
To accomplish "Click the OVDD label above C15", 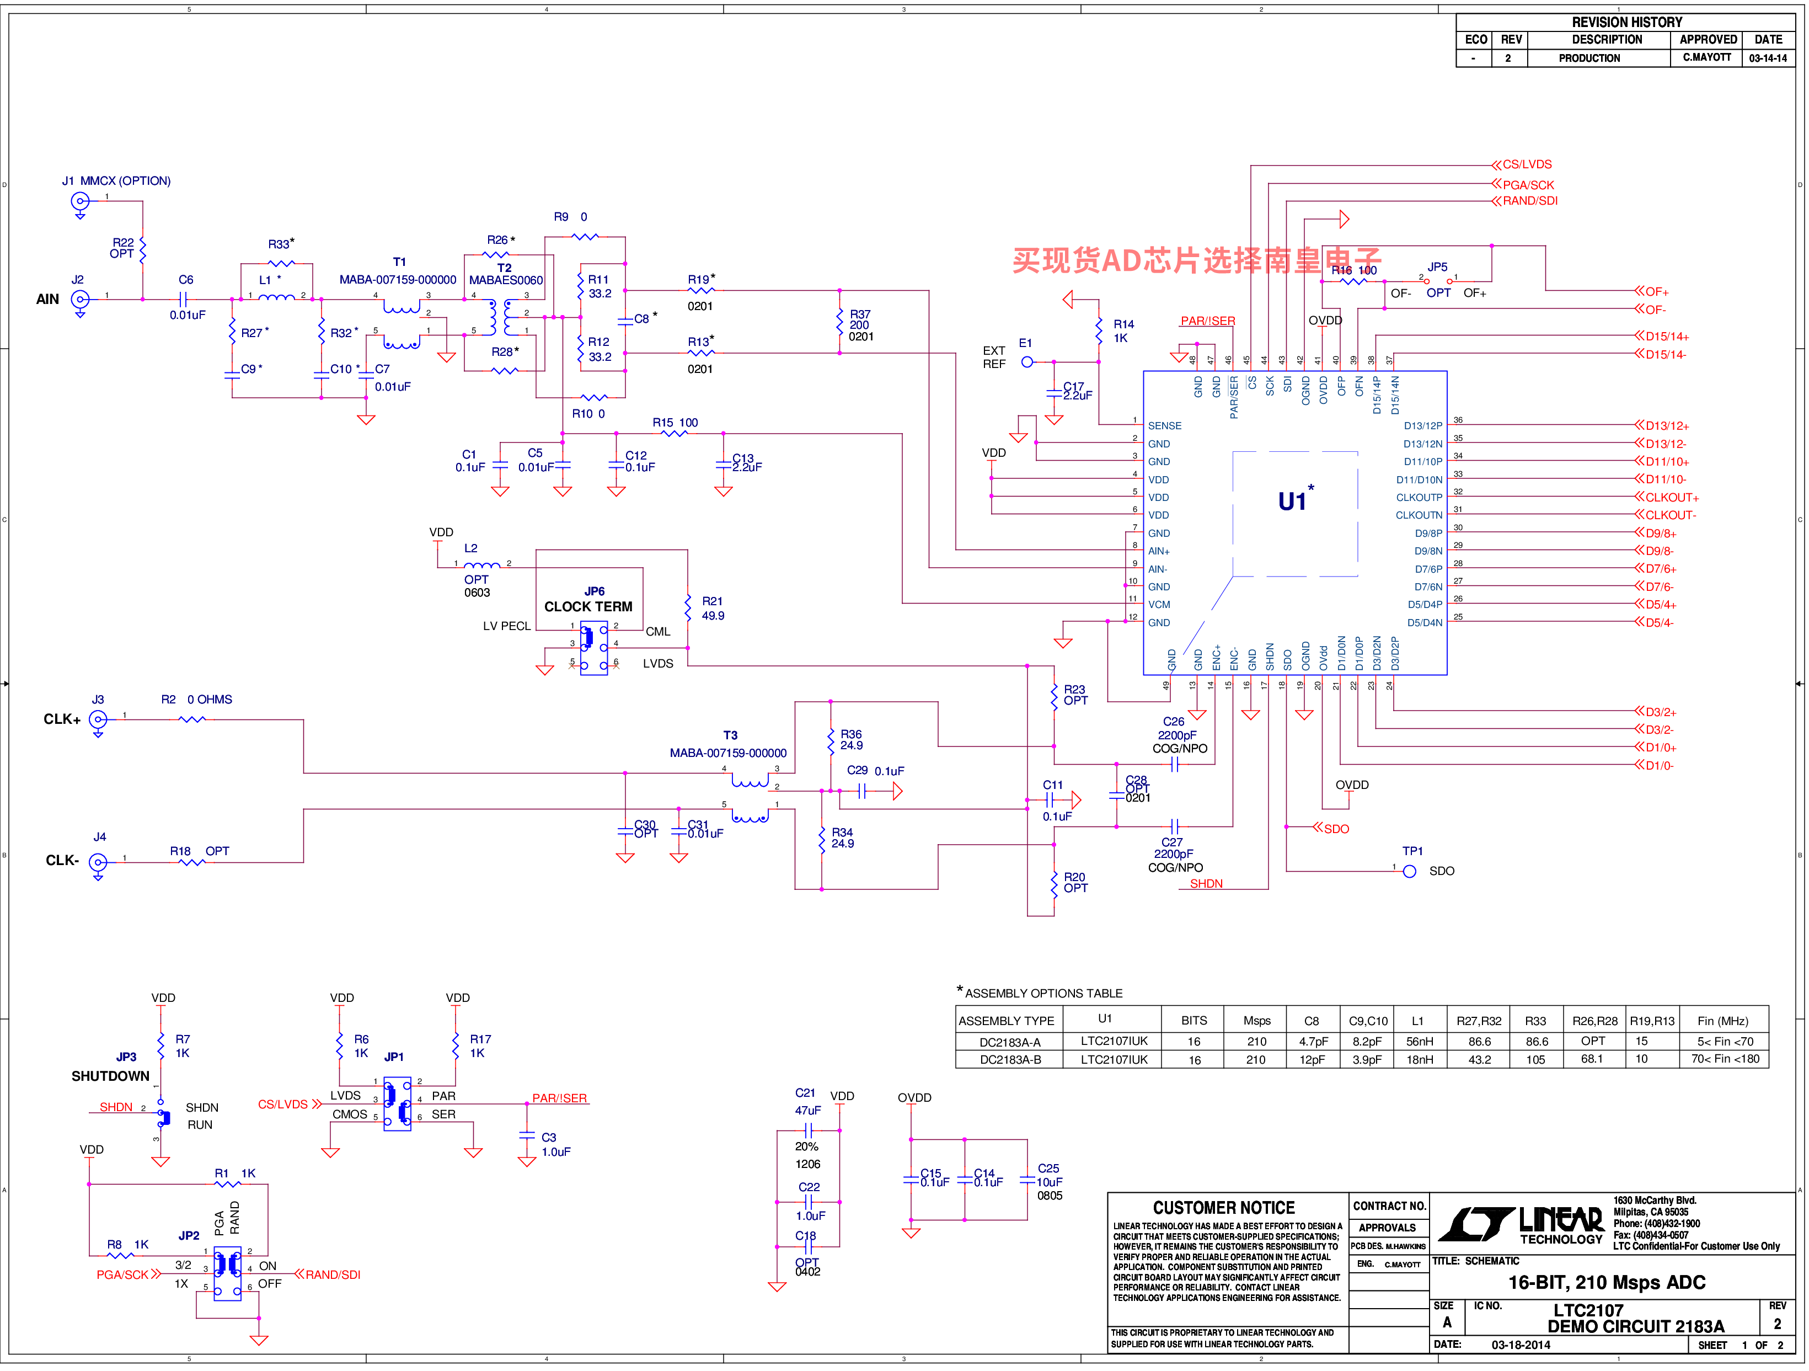I will [914, 1098].
